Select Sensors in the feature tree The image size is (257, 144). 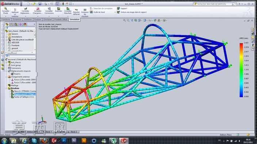(x=13, y=34)
